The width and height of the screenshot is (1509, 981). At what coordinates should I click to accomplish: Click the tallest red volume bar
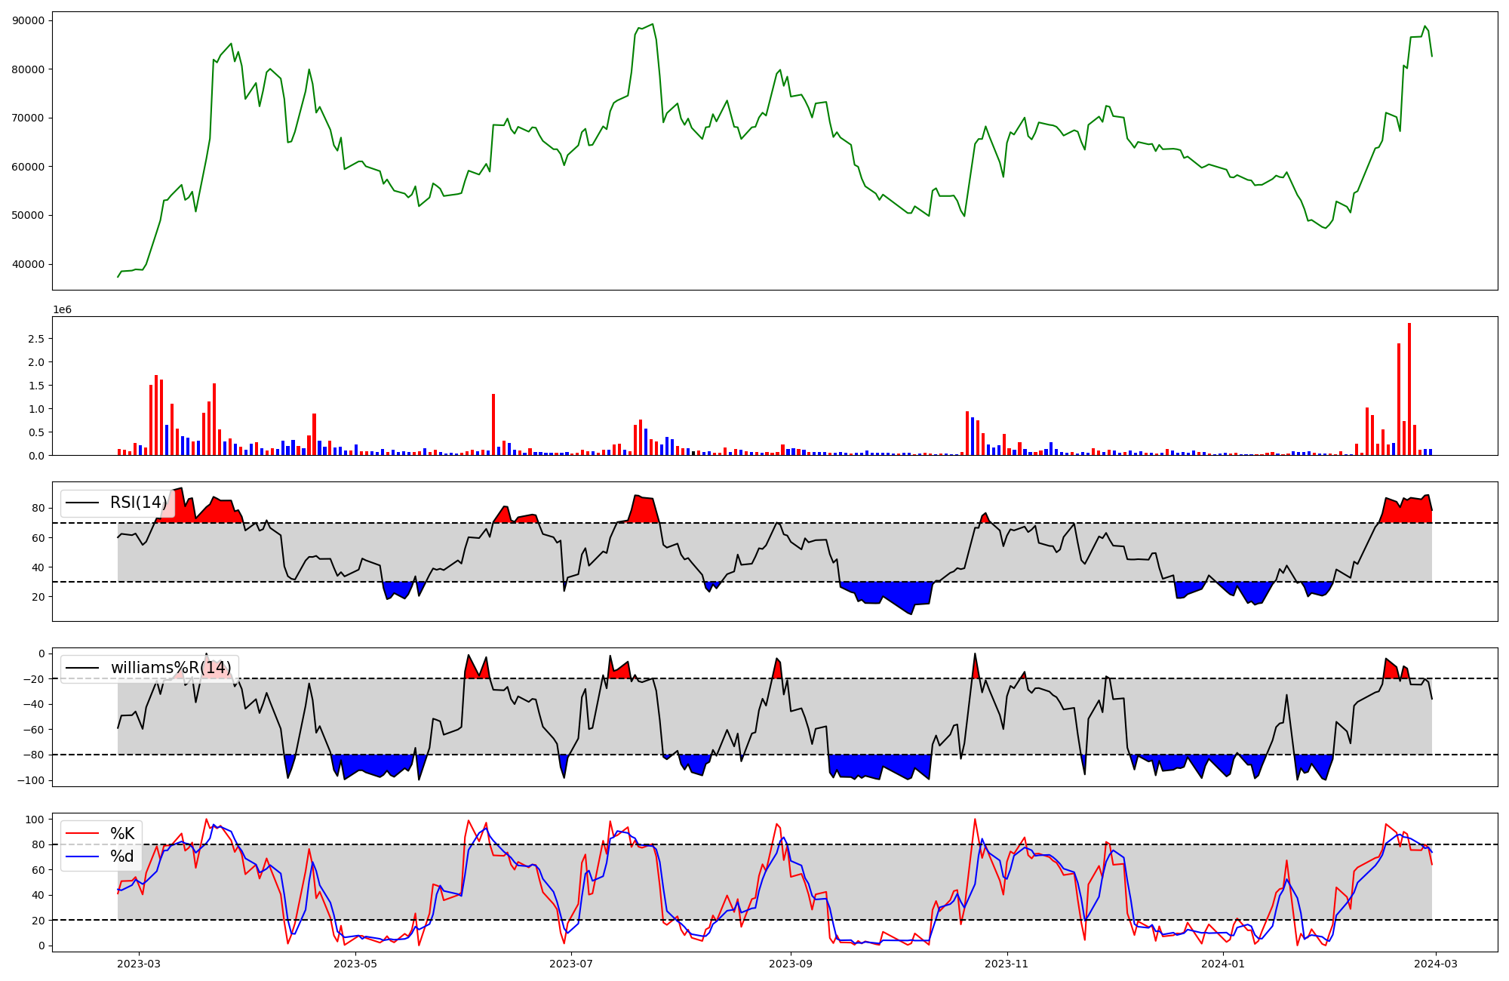click(1409, 389)
